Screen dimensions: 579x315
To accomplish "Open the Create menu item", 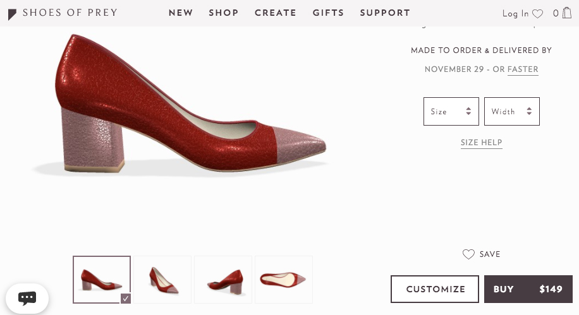I will pyautogui.click(x=276, y=13).
